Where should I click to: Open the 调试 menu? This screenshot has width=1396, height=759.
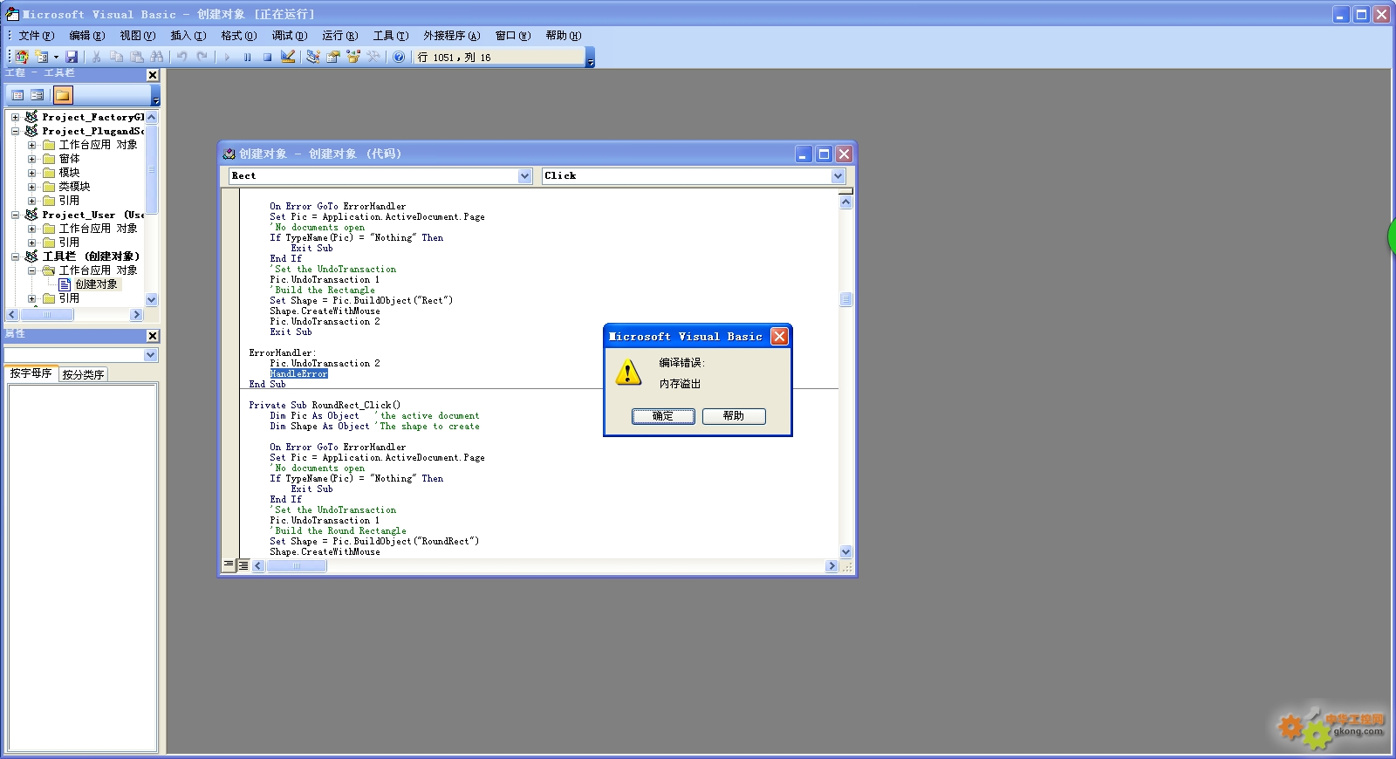point(289,36)
